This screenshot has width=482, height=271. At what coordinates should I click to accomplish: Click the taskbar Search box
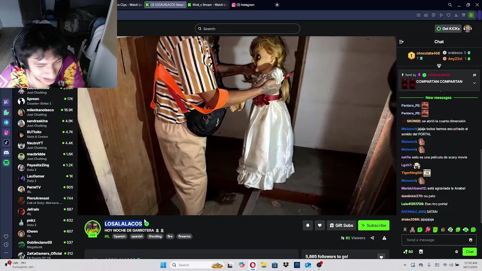[198, 265]
